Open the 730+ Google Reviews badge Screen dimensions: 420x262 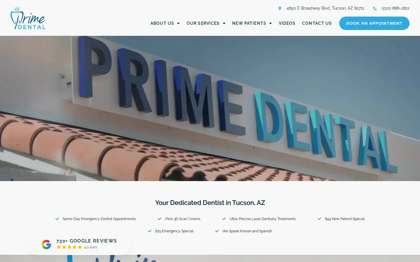[79, 244]
